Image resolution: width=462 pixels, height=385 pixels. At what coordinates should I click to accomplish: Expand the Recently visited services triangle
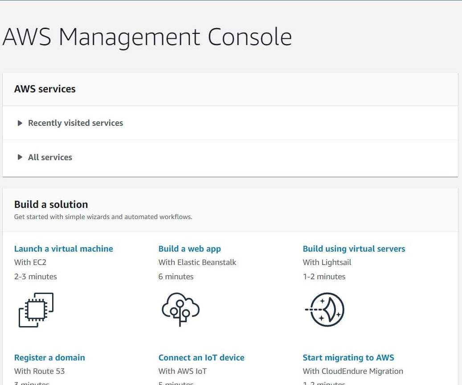point(20,123)
